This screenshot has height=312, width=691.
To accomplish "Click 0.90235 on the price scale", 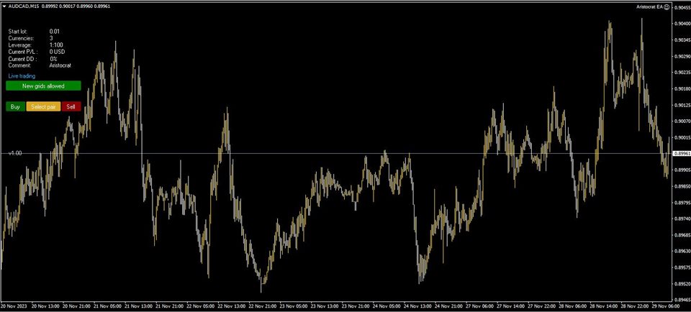I will (682, 72).
